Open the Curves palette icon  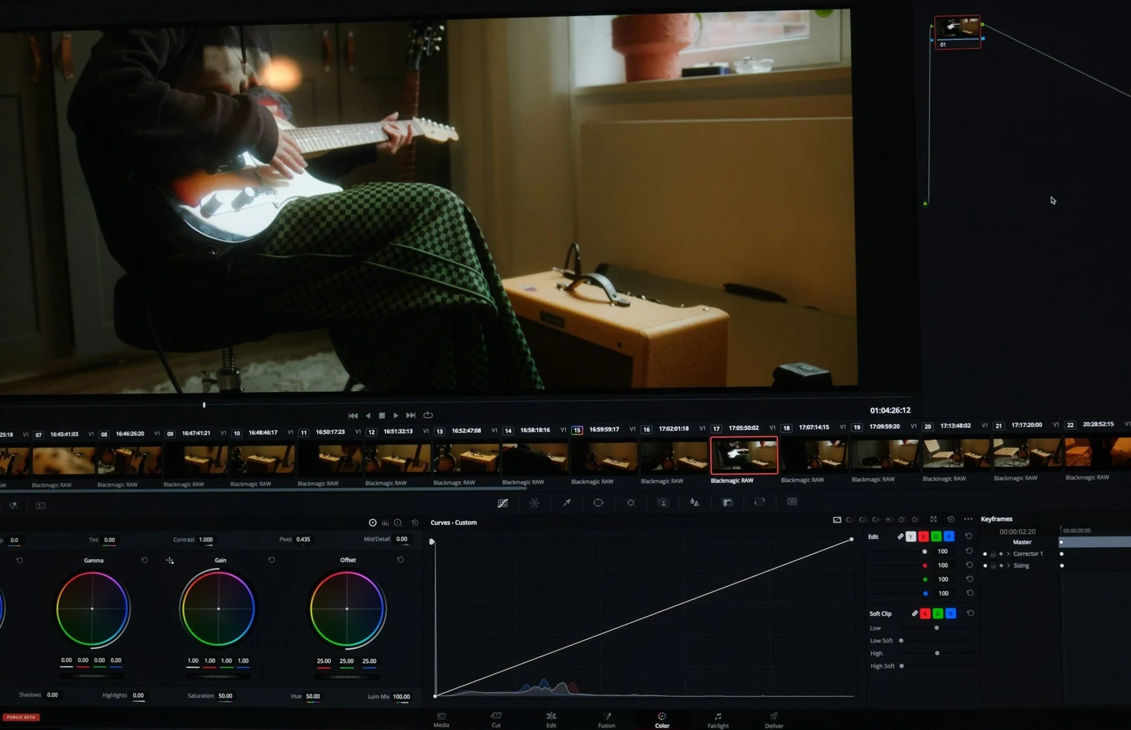(502, 503)
